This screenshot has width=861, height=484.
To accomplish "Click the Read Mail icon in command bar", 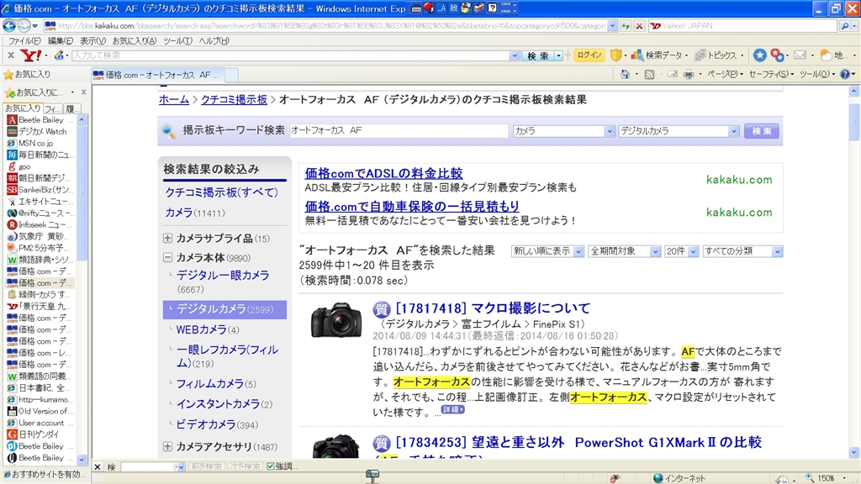I will (672, 74).
